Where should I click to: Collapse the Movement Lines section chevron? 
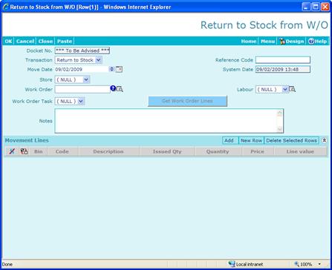click(325, 140)
